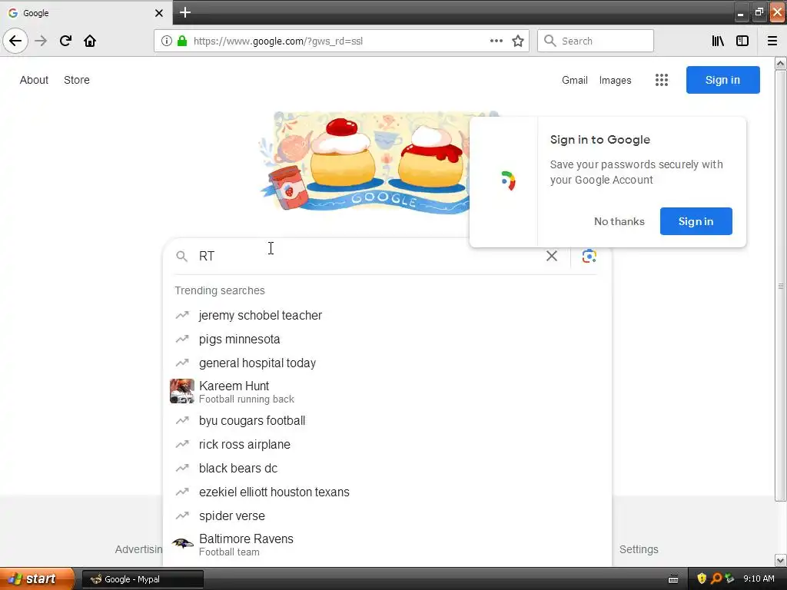Open Images link
The height and width of the screenshot is (590, 787).
[x=616, y=80]
